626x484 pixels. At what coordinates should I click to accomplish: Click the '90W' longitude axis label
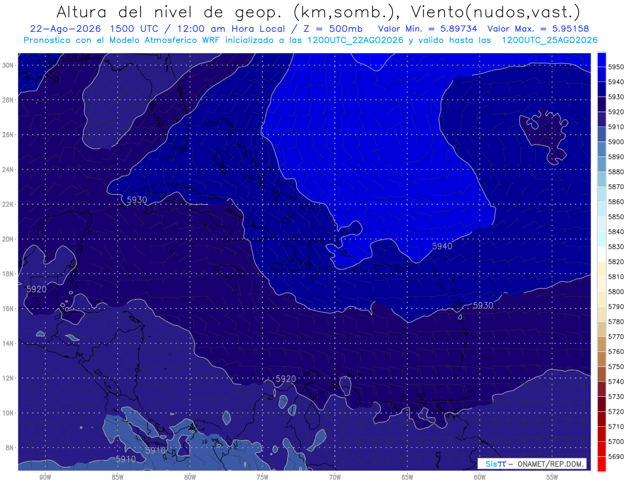click(45, 477)
